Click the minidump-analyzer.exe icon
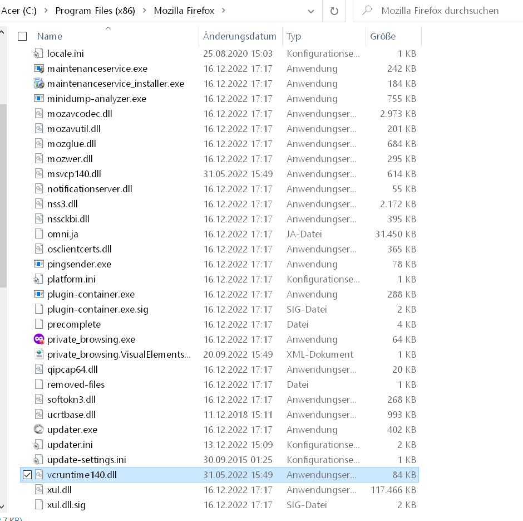This screenshot has width=523, height=521. (x=39, y=99)
